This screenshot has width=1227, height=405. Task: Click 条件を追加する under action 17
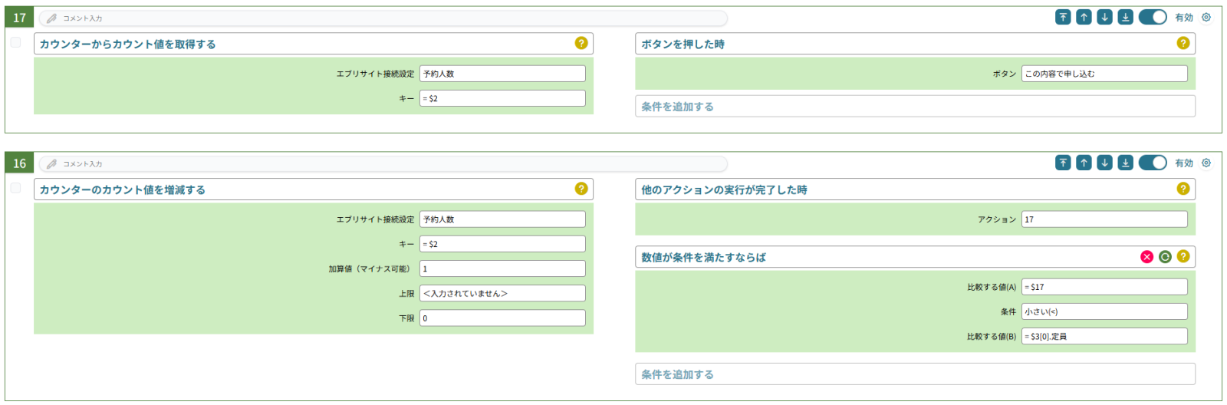914,107
